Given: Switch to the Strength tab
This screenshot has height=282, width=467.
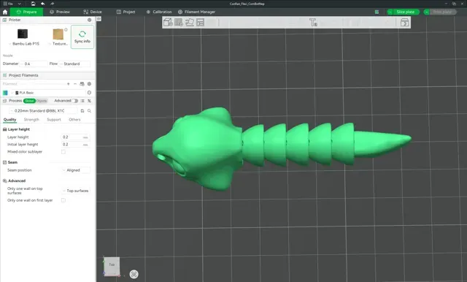Looking at the screenshot, I should pos(31,120).
